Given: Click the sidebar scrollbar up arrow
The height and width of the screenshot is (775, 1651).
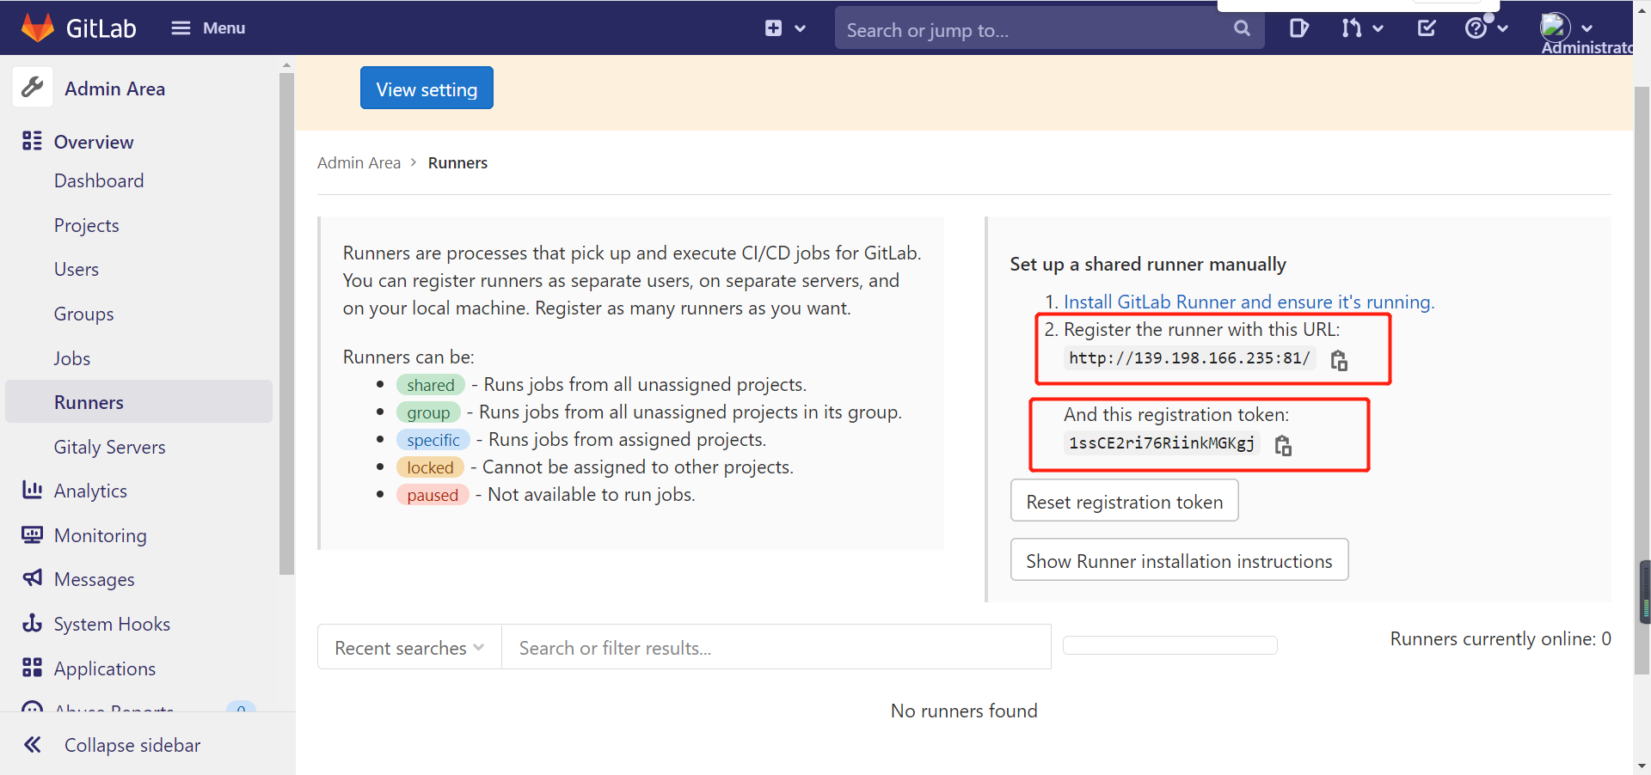Looking at the screenshot, I should pos(286,65).
